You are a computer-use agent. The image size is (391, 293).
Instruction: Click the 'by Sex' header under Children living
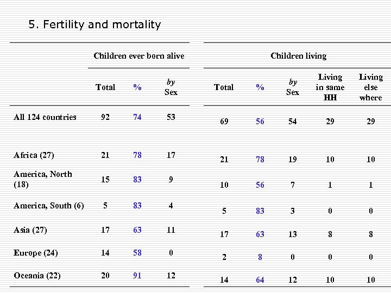pos(293,87)
